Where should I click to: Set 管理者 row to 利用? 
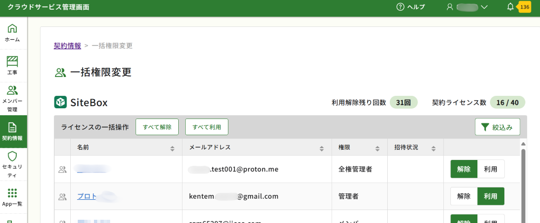tap(491, 196)
